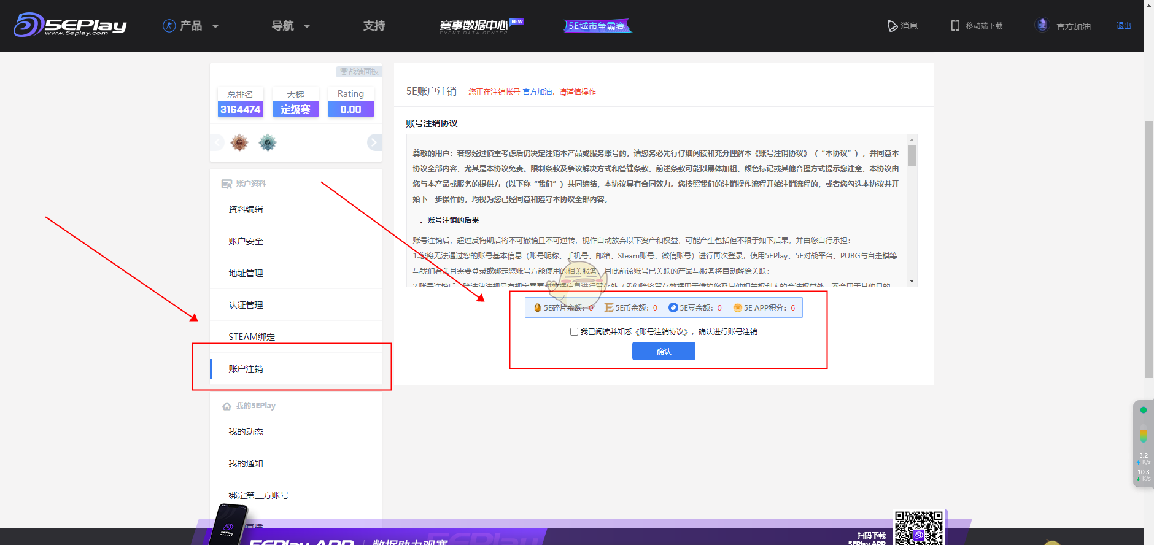This screenshot has width=1154, height=545.
Task: Click the 5E碎片余额 fragment icon
Action: 537,307
